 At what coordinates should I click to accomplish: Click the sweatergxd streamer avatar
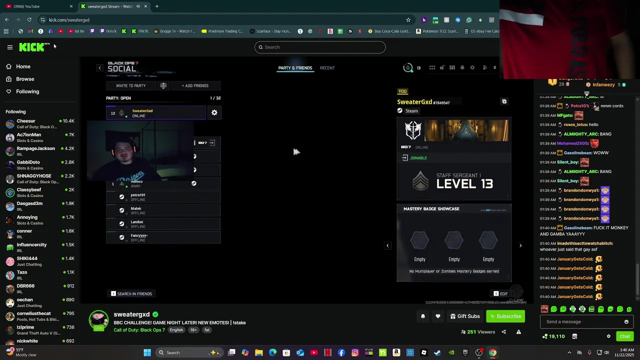(98, 320)
